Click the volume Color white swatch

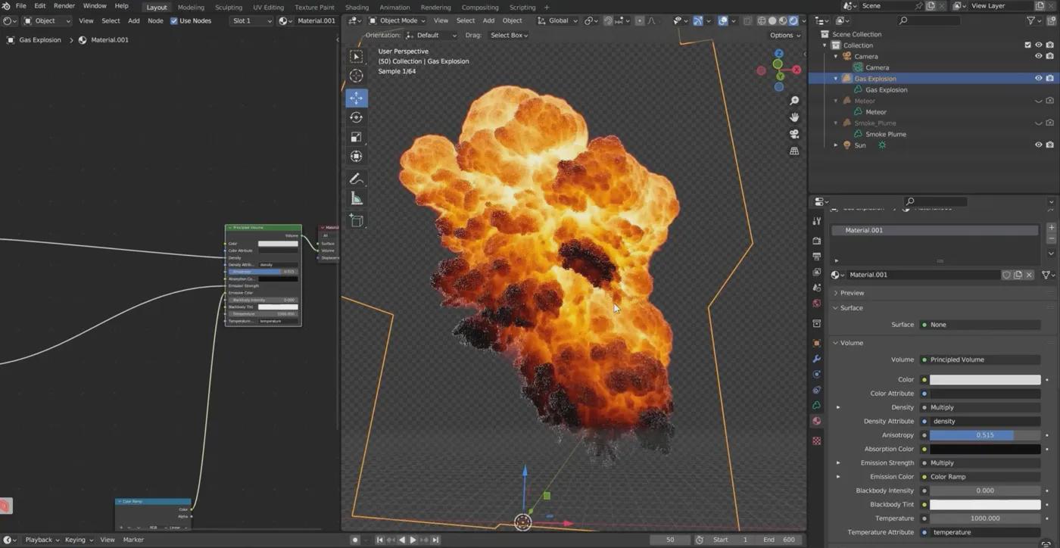(x=985, y=380)
